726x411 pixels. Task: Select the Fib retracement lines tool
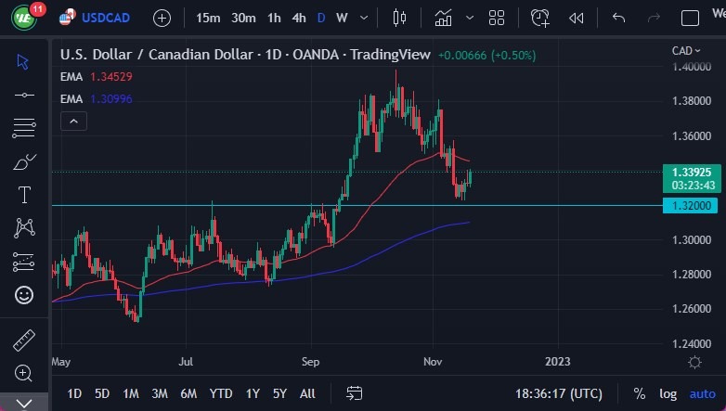[24, 128]
